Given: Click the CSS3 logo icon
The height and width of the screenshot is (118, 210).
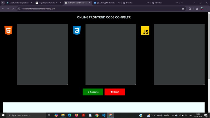Looking at the screenshot, I should pyautogui.click(x=77, y=30).
